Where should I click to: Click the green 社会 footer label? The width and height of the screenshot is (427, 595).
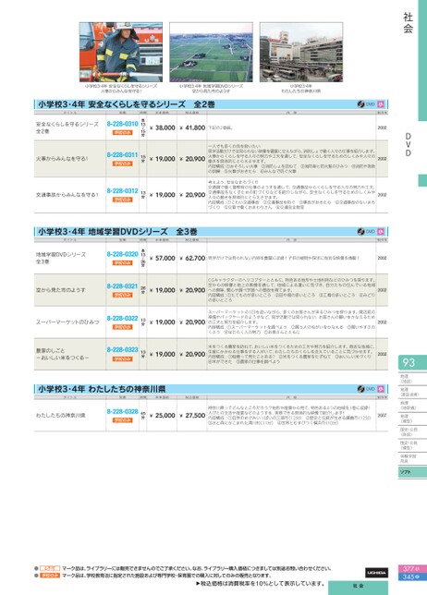358,587
